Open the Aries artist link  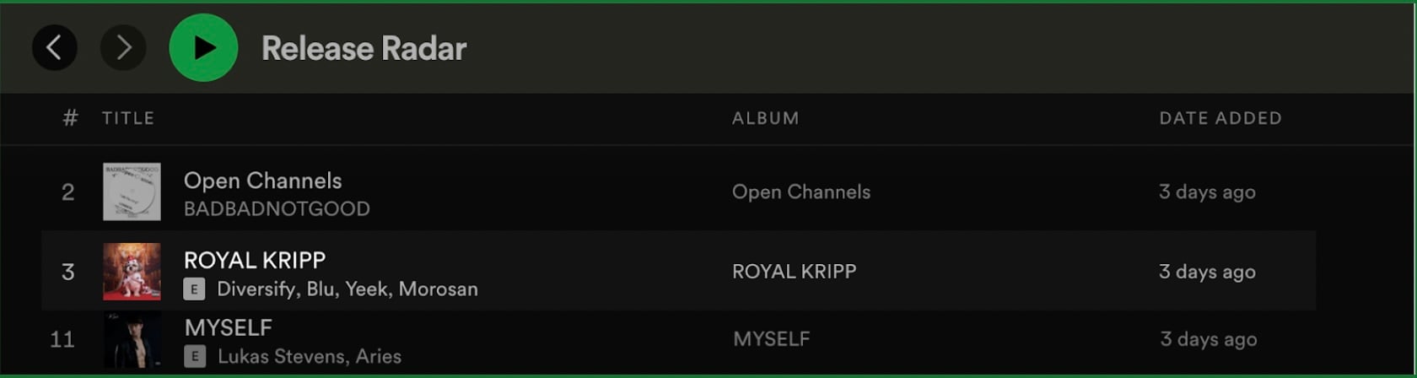coord(378,357)
